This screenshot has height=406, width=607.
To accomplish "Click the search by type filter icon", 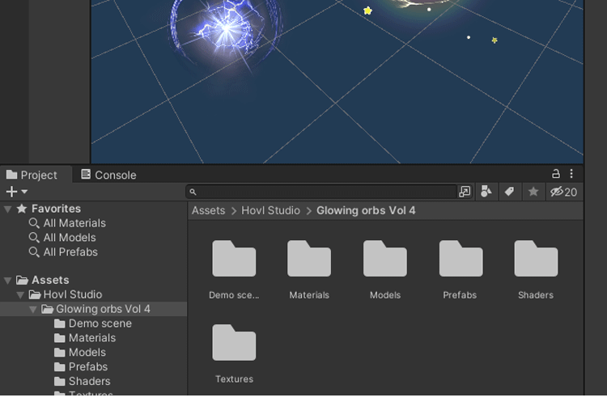I will click(486, 192).
